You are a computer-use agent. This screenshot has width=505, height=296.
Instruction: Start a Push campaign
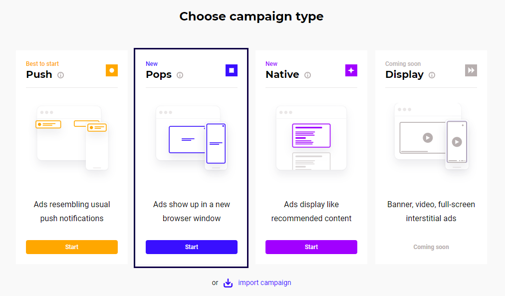pos(72,247)
